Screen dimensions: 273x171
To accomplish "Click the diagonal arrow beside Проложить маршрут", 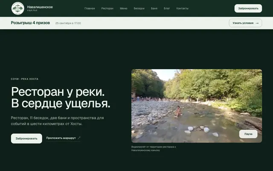I will point(79,138).
